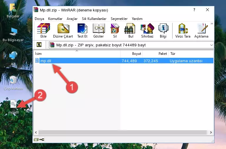Click the Ekle (add) toolbar icon
Image resolution: width=226 pixels, height=149 pixels.
pos(43,31)
